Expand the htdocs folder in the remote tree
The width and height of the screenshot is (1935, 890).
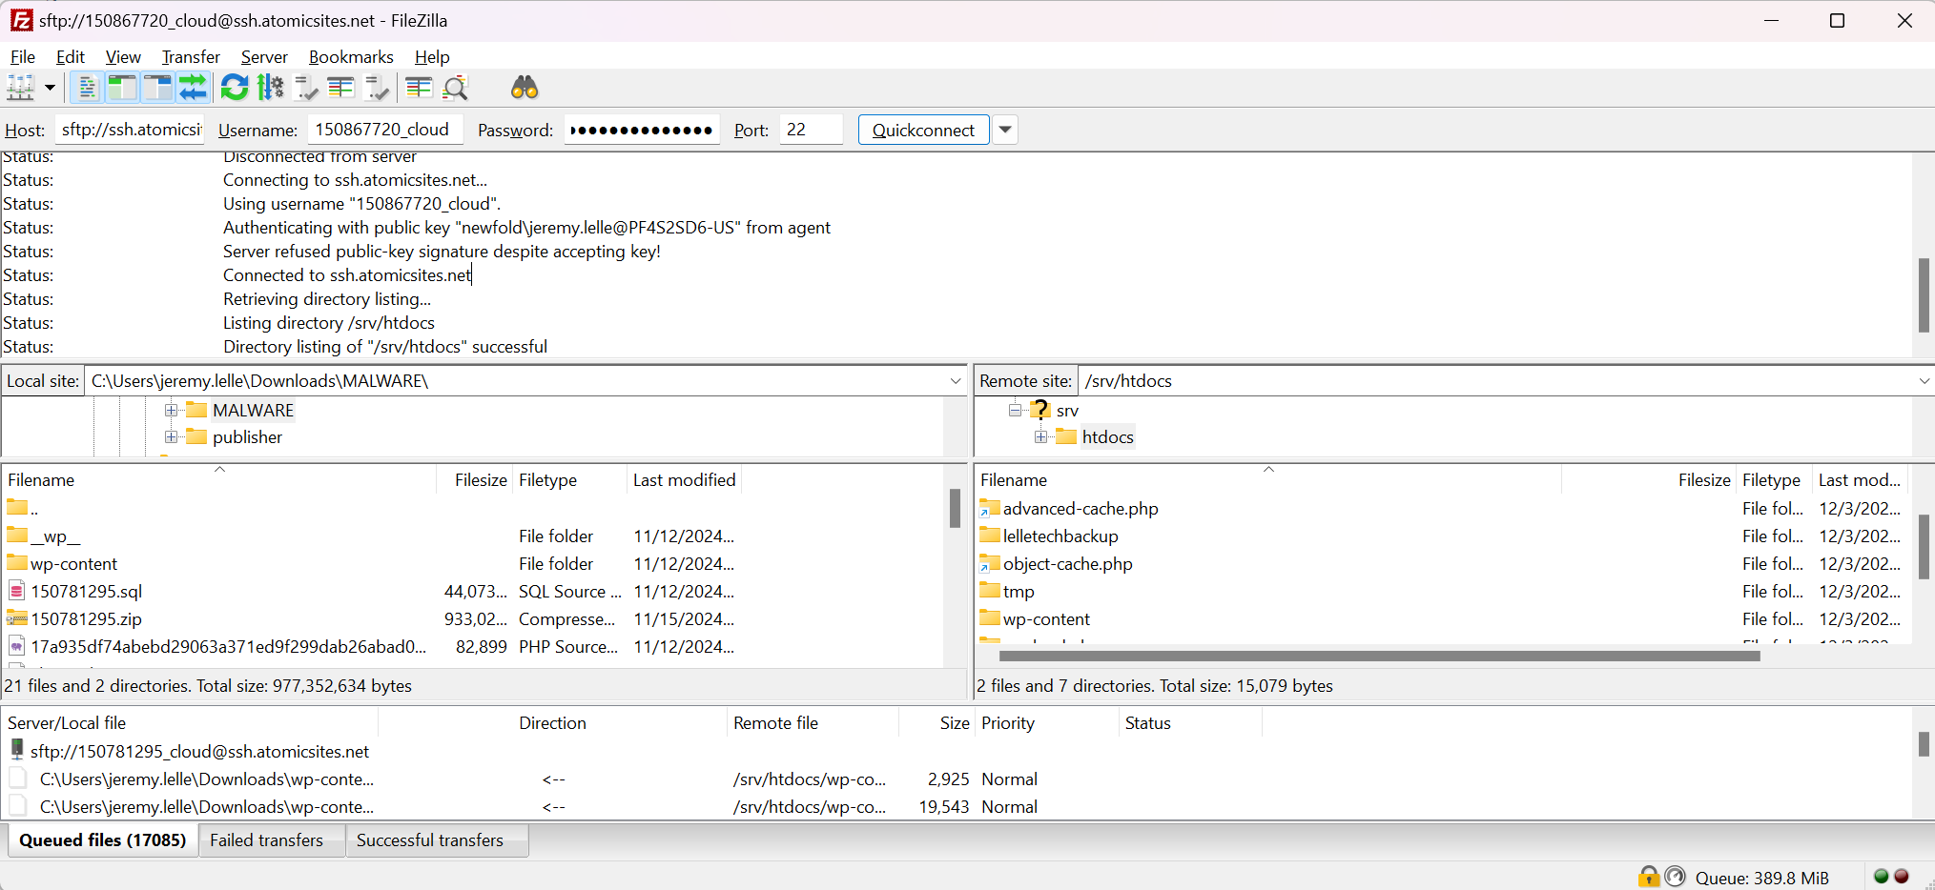[x=1042, y=436]
